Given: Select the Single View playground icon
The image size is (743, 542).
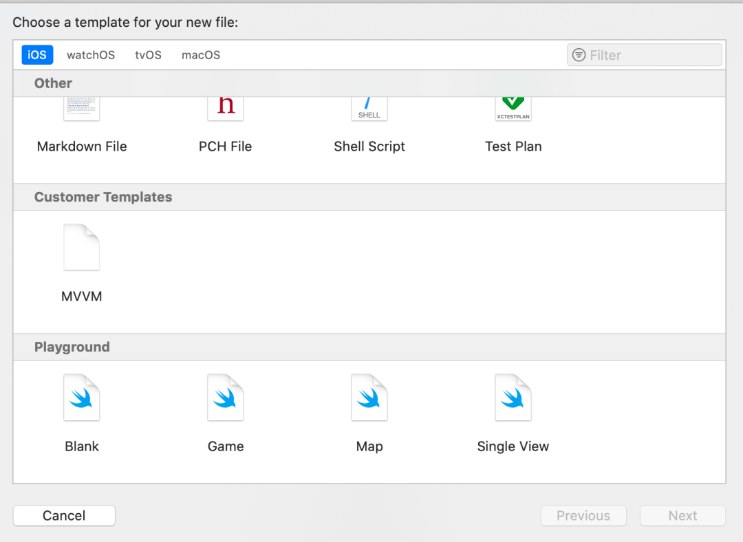Looking at the screenshot, I should click(513, 398).
